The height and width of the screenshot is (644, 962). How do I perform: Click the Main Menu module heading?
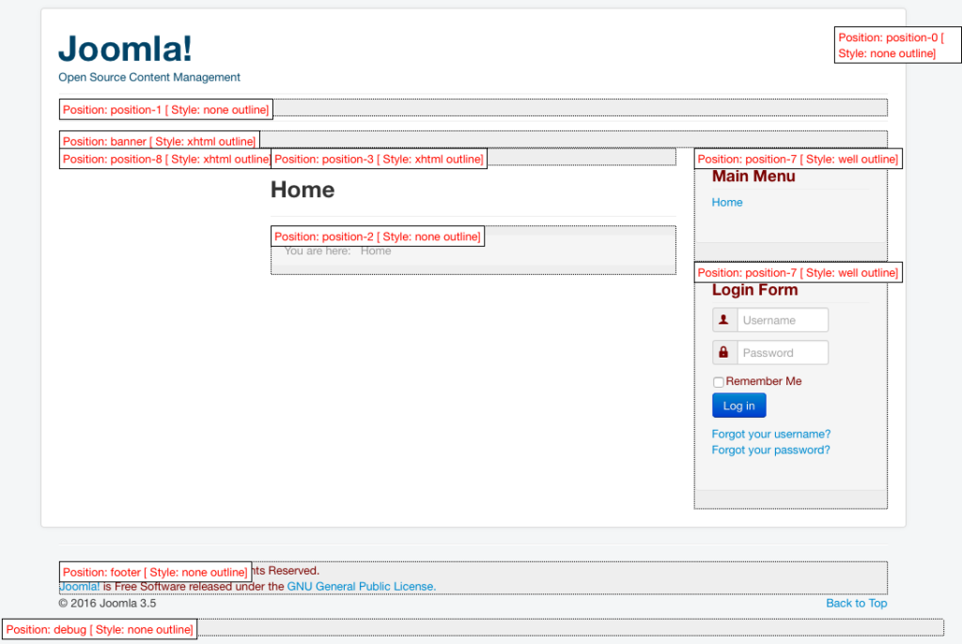click(x=753, y=176)
